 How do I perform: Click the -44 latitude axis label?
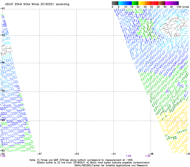[x=2, y=62]
